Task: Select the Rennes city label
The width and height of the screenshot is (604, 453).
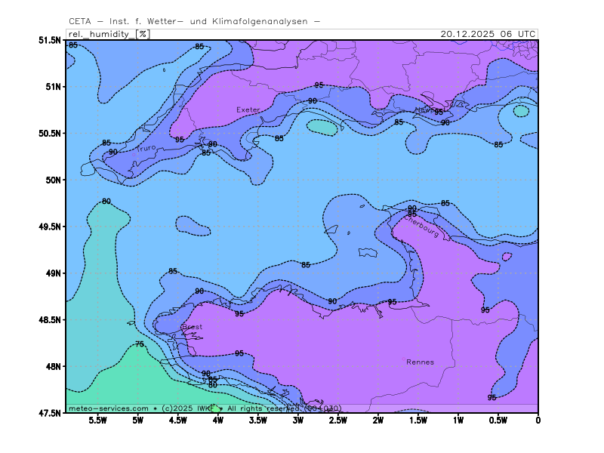Action: click(x=420, y=362)
